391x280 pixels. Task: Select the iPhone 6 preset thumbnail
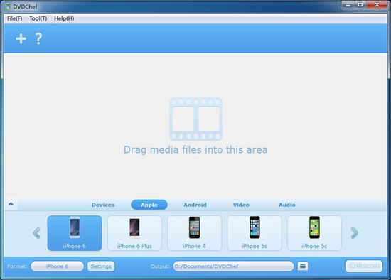click(75, 233)
